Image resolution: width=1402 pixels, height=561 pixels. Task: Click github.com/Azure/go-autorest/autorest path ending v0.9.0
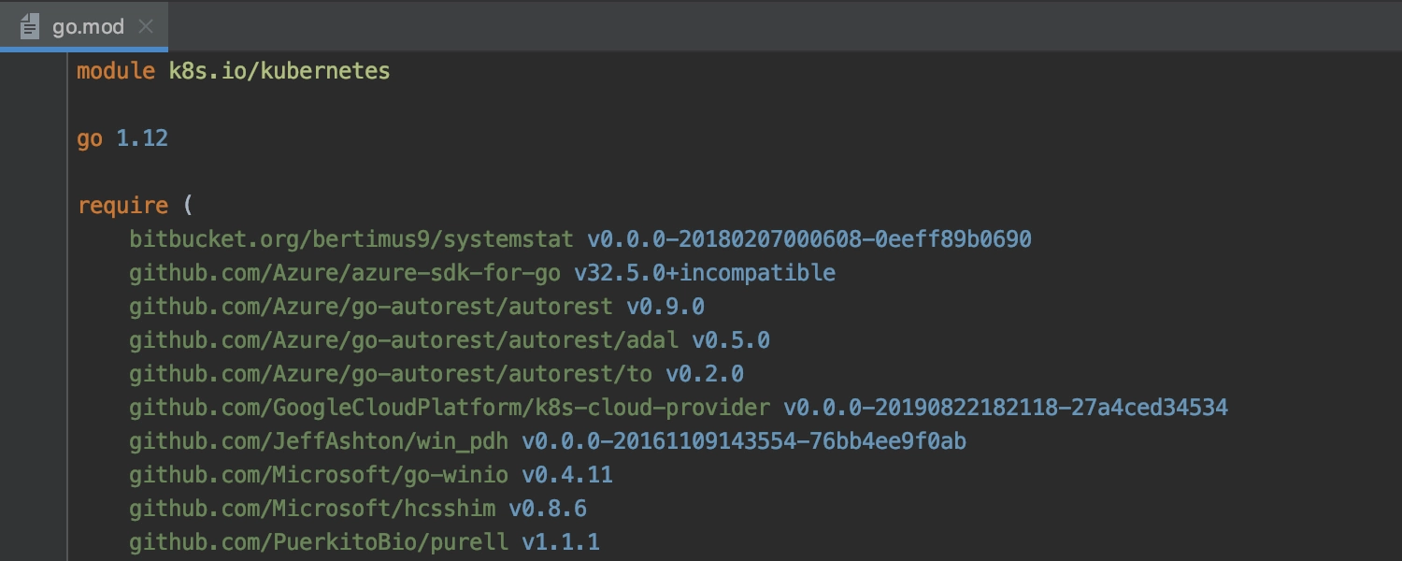[x=371, y=307]
